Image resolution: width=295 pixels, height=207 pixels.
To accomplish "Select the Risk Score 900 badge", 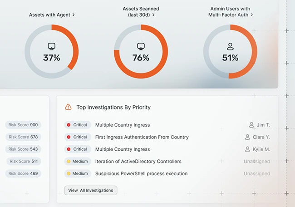I will (23, 125).
